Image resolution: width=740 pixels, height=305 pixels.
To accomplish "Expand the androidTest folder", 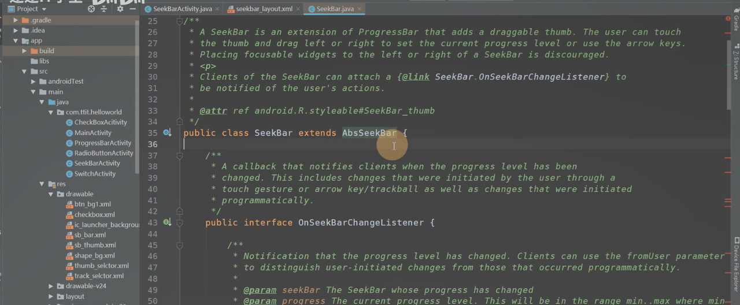I will [x=34, y=81].
